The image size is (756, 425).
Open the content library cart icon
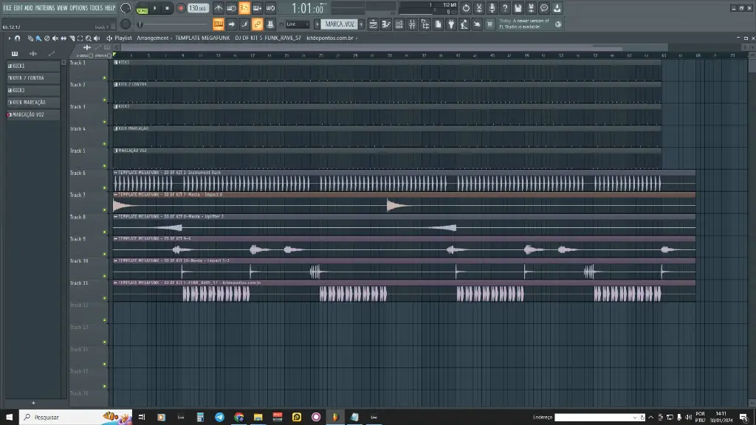pyautogui.click(x=490, y=24)
